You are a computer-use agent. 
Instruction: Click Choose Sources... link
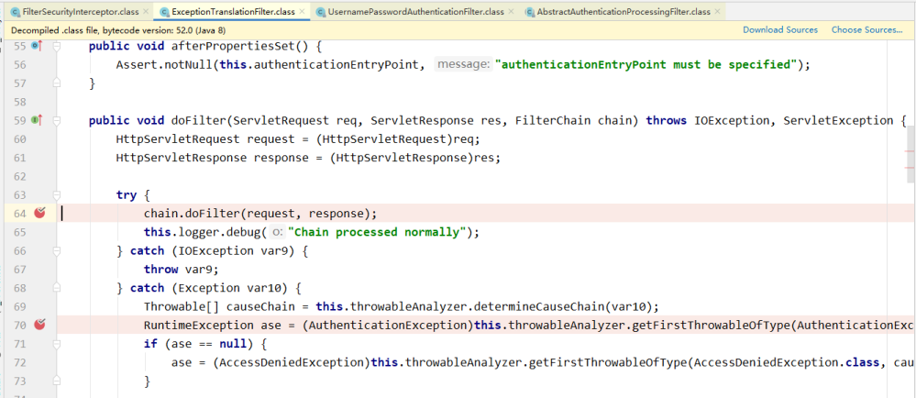point(866,30)
